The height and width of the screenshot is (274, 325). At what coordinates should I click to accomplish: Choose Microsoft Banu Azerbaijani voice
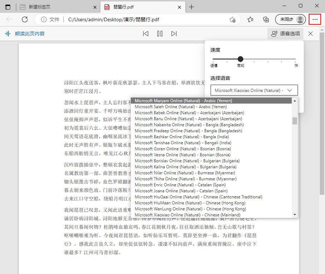pos(211,119)
